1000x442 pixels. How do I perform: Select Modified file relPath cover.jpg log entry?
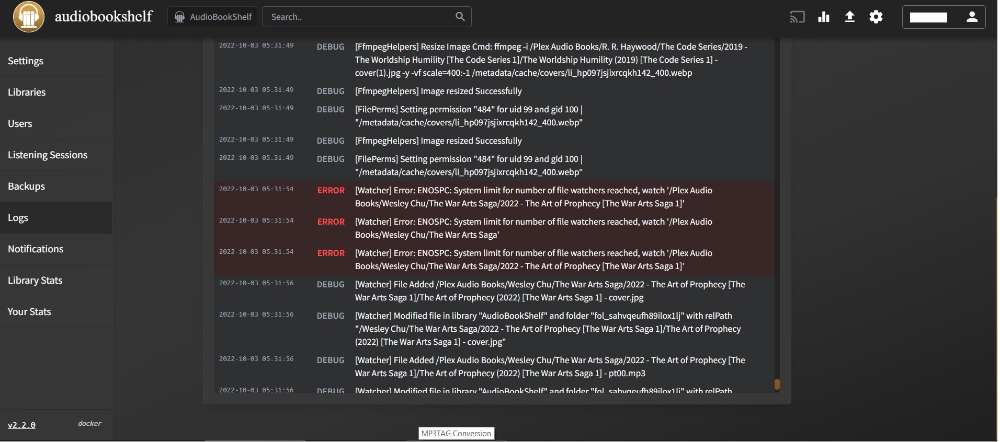coord(494,329)
